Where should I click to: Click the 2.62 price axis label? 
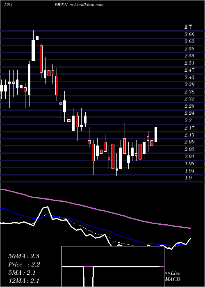pos(189,41)
